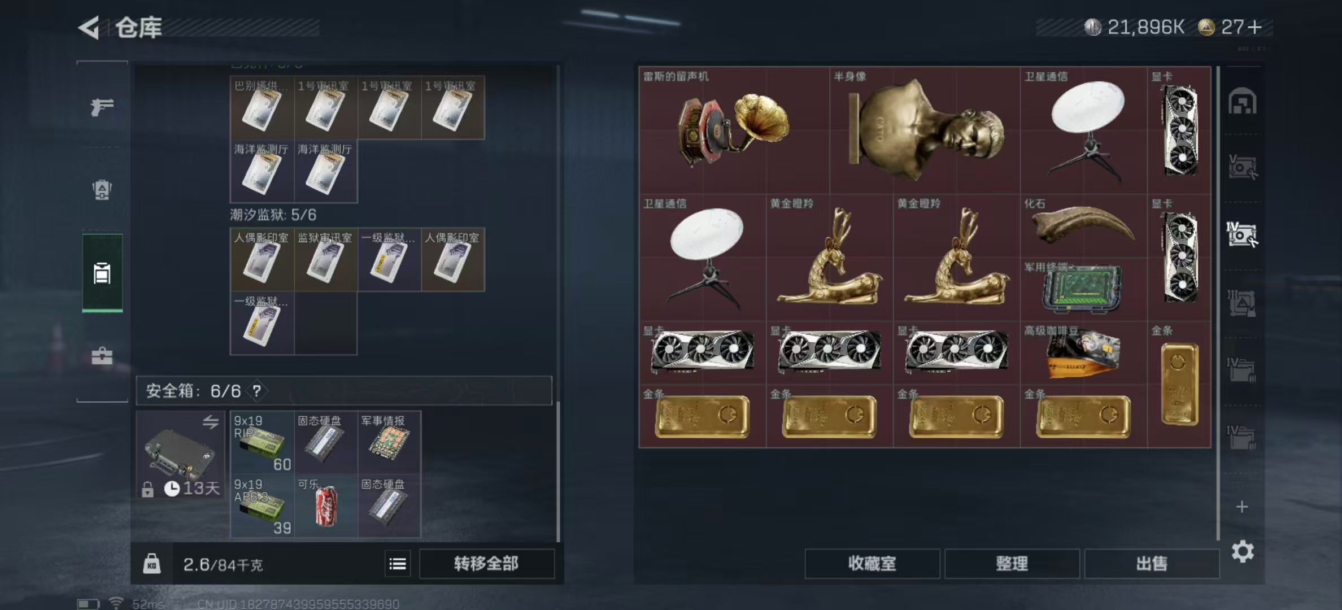Viewport: 1342px width, 610px height.
Task: Open the 收藏室 collection room
Action: (x=872, y=564)
